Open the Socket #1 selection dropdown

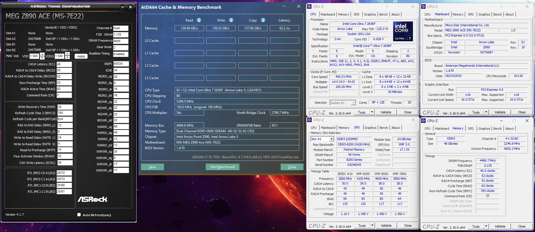353,103
